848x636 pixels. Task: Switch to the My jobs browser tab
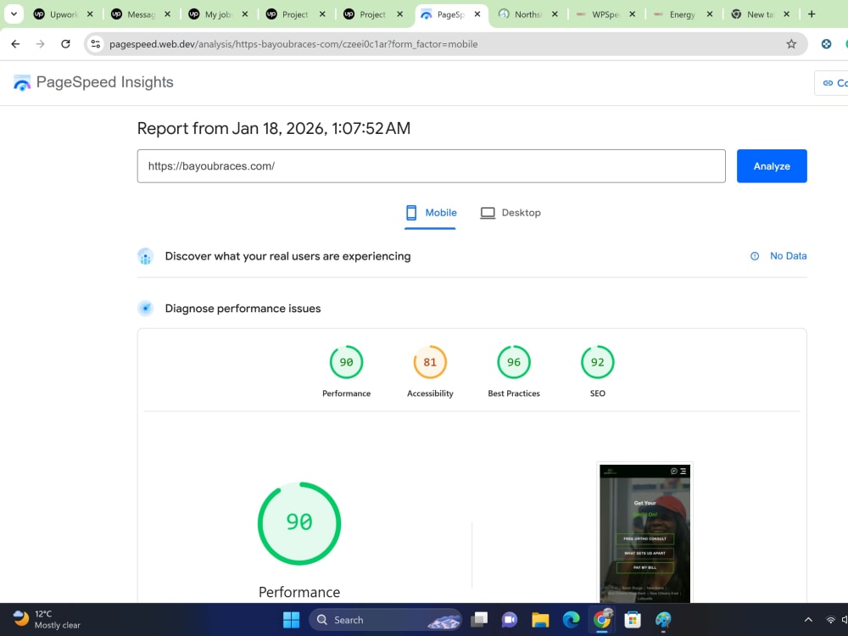[x=219, y=14]
